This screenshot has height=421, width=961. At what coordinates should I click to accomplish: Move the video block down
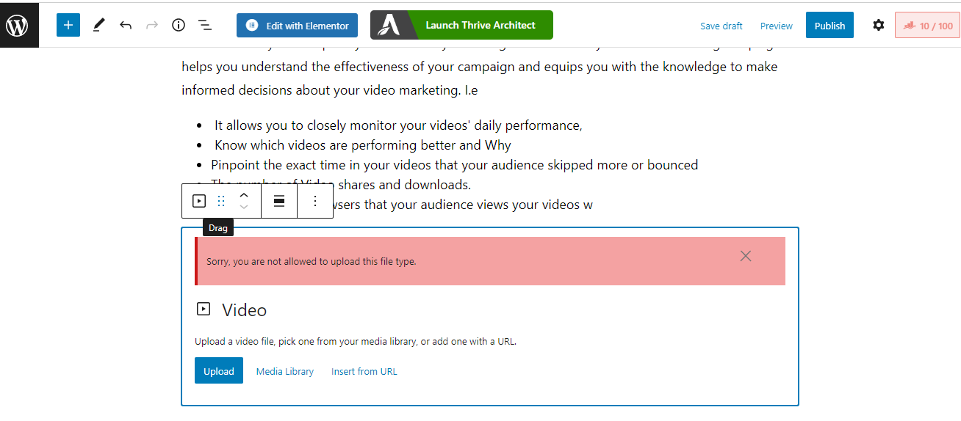(x=245, y=207)
